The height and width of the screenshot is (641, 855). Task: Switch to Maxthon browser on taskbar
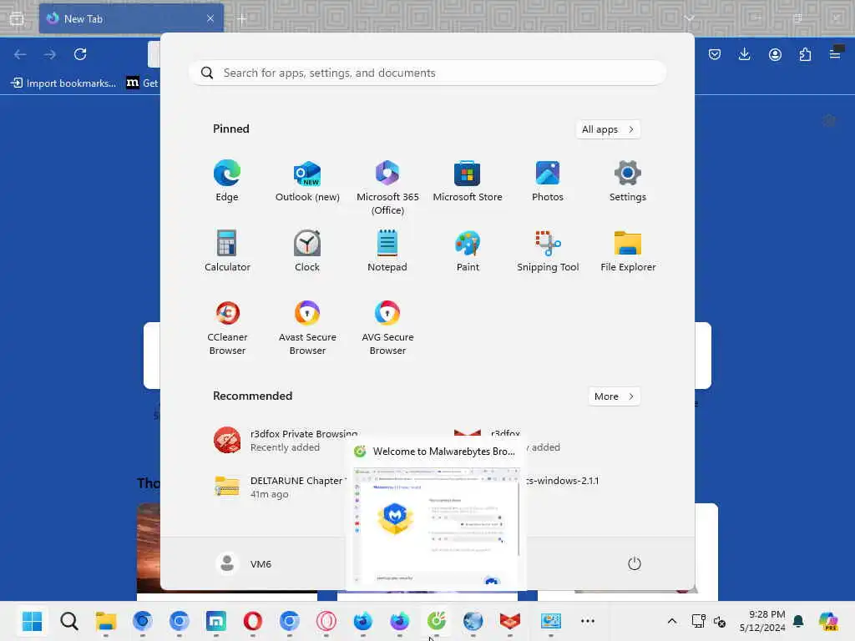(216, 621)
